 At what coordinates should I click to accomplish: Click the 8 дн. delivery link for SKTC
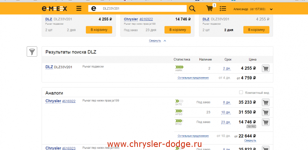[x=227, y=102]
